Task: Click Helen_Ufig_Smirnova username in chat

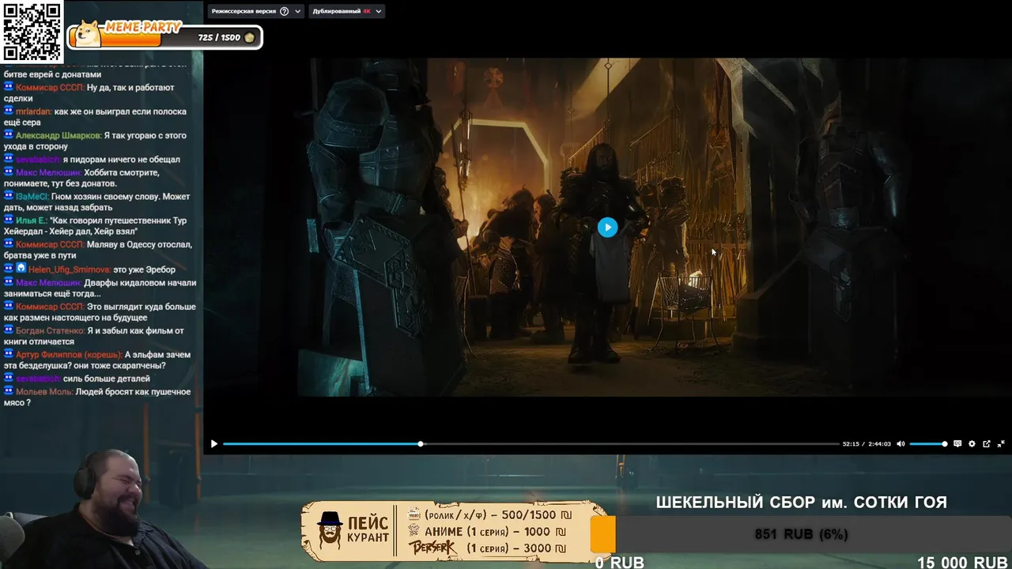Action: coord(69,269)
